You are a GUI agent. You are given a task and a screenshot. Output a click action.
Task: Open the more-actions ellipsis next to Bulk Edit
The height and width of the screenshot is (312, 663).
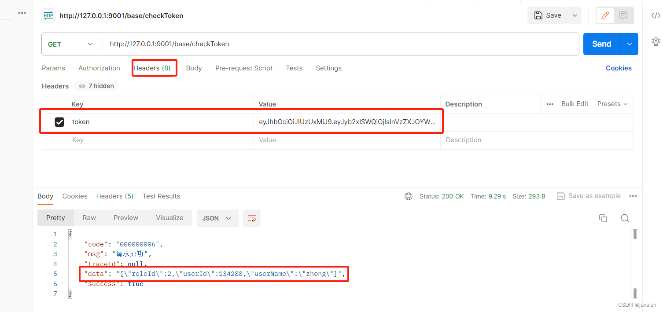[x=550, y=103]
